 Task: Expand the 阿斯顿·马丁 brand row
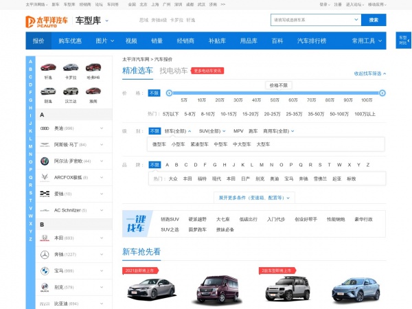pos(74,145)
